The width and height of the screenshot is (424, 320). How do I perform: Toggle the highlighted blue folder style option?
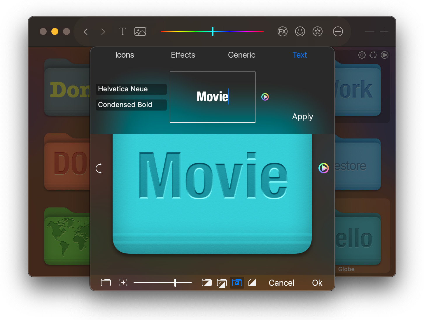point(237,282)
